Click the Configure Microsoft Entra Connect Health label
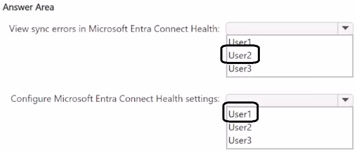The height and width of the screenshot is (152, 356). point(115,99)
